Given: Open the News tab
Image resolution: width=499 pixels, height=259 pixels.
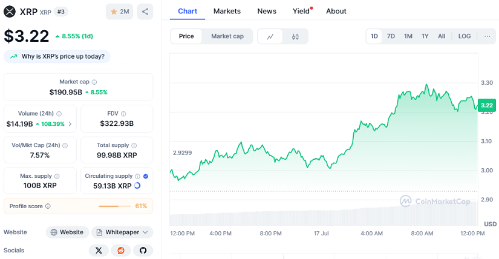Looking at the screenshot, I should coord(267,11).
